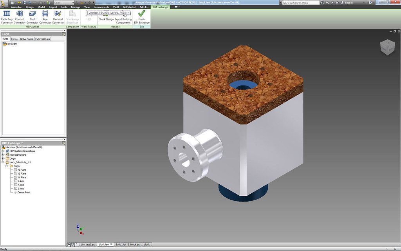Click the iLogic panel help icon
Image resolution: width=401 pixels, height=251 pixels.
64,34
